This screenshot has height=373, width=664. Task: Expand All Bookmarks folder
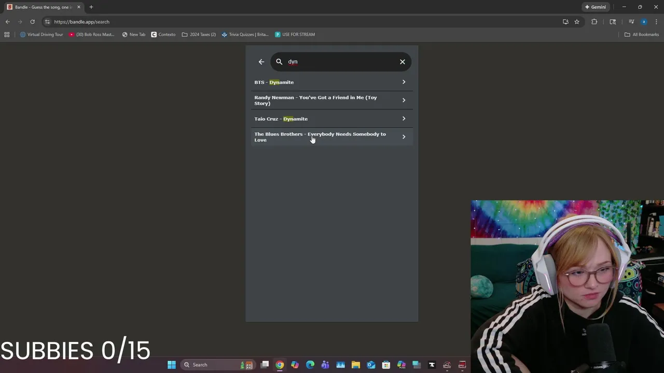point(642,35)
